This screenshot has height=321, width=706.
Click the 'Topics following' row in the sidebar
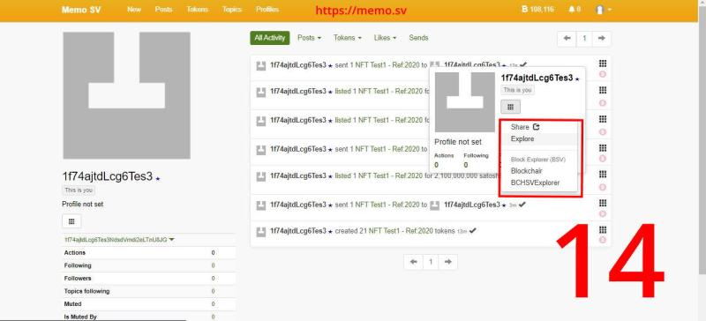pyautogui.click(x=148, y=291)
